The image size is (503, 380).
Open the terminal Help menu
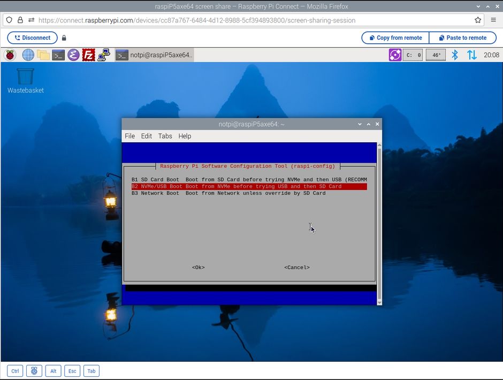(x=185, y=136)
